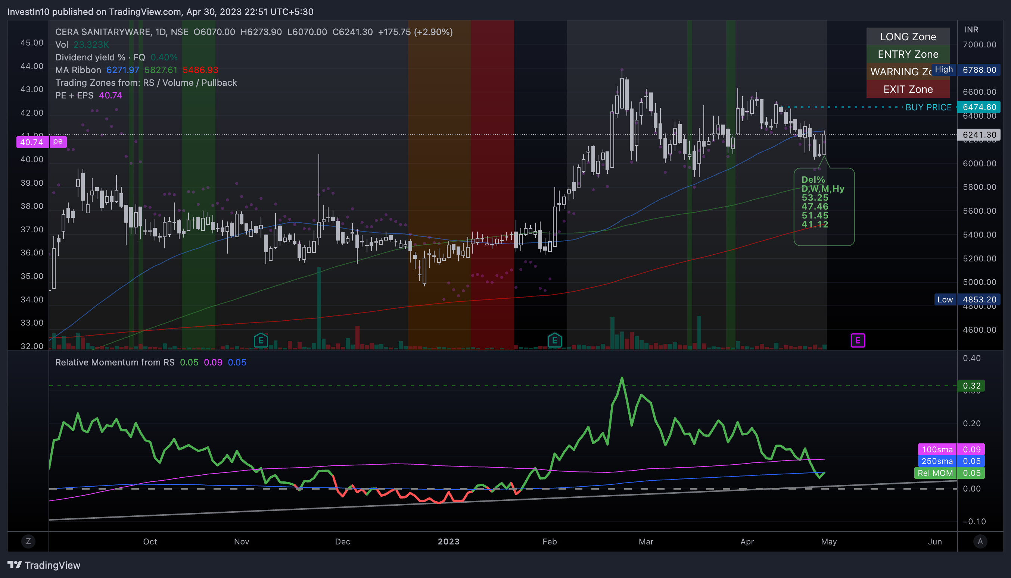1011x578 pixels.
Task: Click the magenta upcoming earnings E marker
Action: pyautogui.click(x=858, y=340)
